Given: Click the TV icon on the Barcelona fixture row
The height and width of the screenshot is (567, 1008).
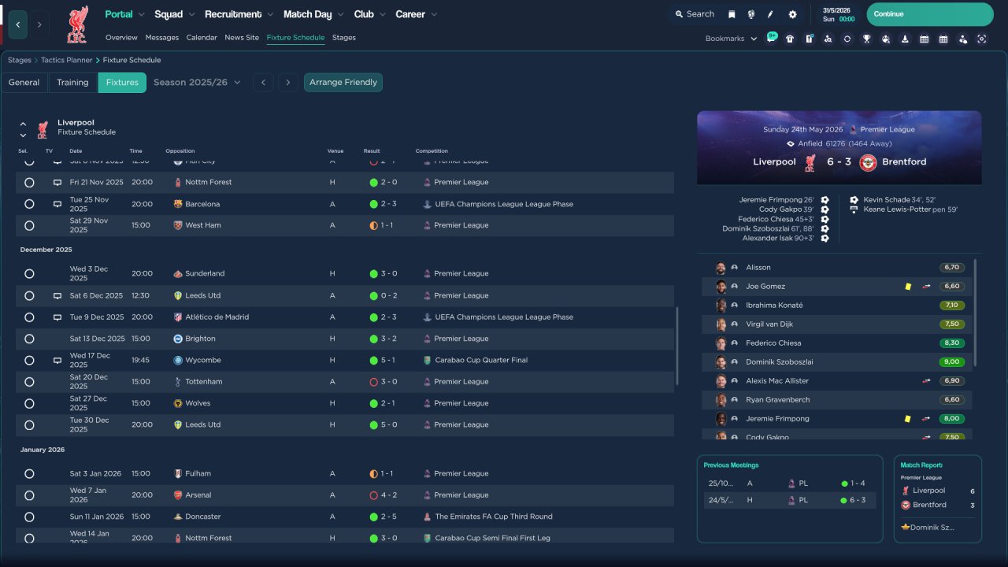Looking at the screenshot, I should click(57, 204).
